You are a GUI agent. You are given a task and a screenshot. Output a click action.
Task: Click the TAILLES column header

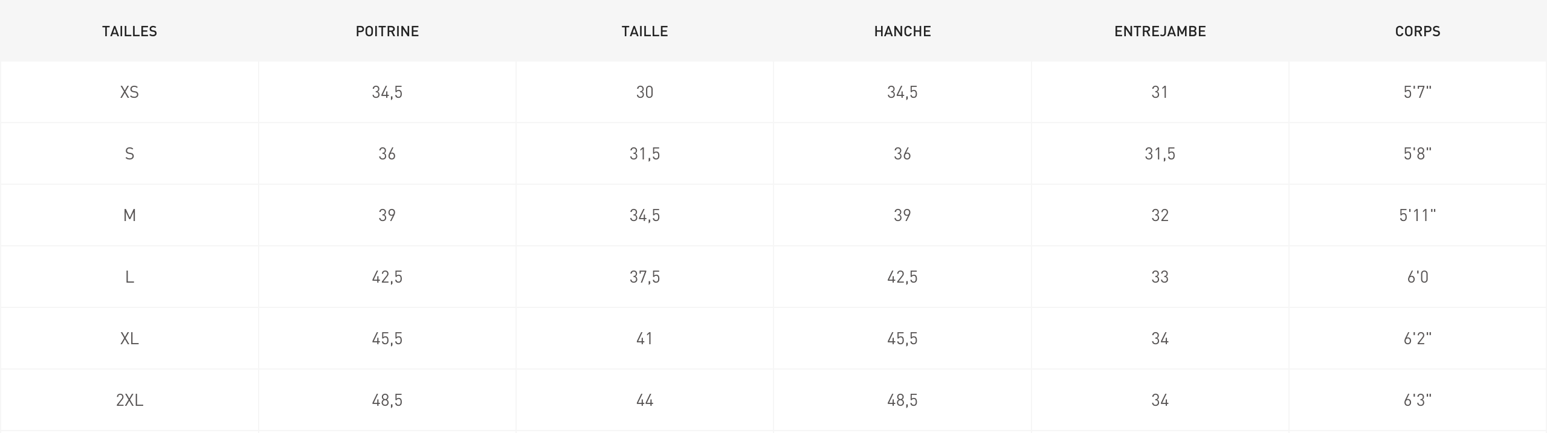pyautogui.click(x=129, y=31)
